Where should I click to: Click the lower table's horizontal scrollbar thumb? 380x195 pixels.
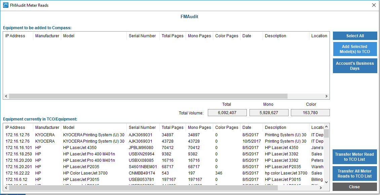tap(143, 188)
